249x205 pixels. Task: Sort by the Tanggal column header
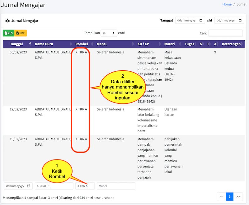coord(16,44)
